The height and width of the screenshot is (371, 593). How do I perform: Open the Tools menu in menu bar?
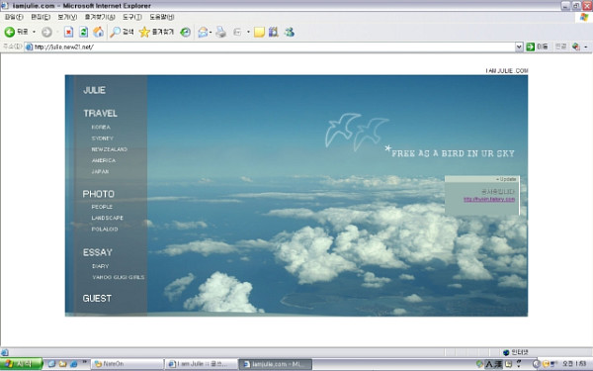click(132, 17)
